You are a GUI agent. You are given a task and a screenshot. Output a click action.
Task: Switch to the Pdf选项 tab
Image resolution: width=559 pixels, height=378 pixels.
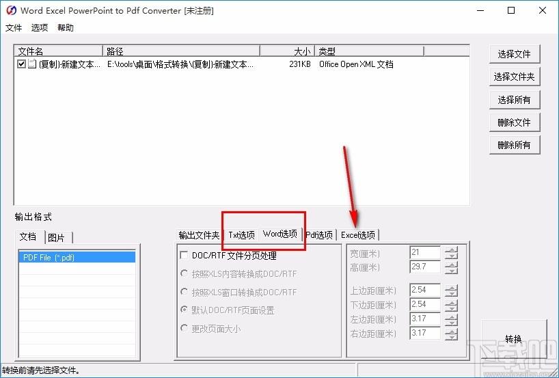(319, 235)
